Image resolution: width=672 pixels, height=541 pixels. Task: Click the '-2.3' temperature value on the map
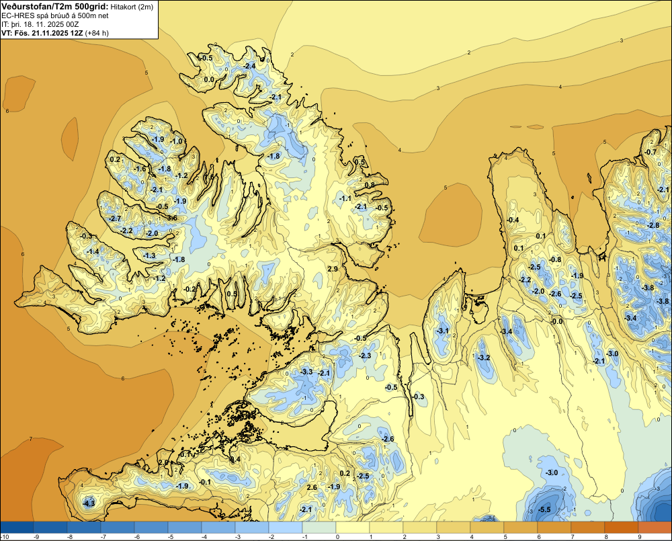point(365,356)
